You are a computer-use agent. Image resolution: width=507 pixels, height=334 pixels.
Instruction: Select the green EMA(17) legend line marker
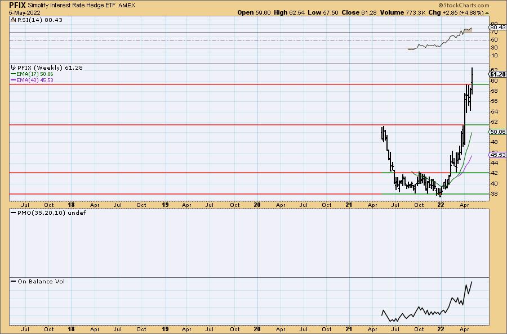click(13, 74)
